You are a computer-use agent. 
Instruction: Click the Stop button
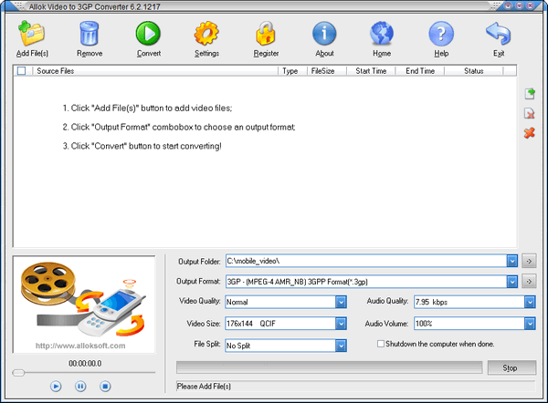click(x=511, y=367)
